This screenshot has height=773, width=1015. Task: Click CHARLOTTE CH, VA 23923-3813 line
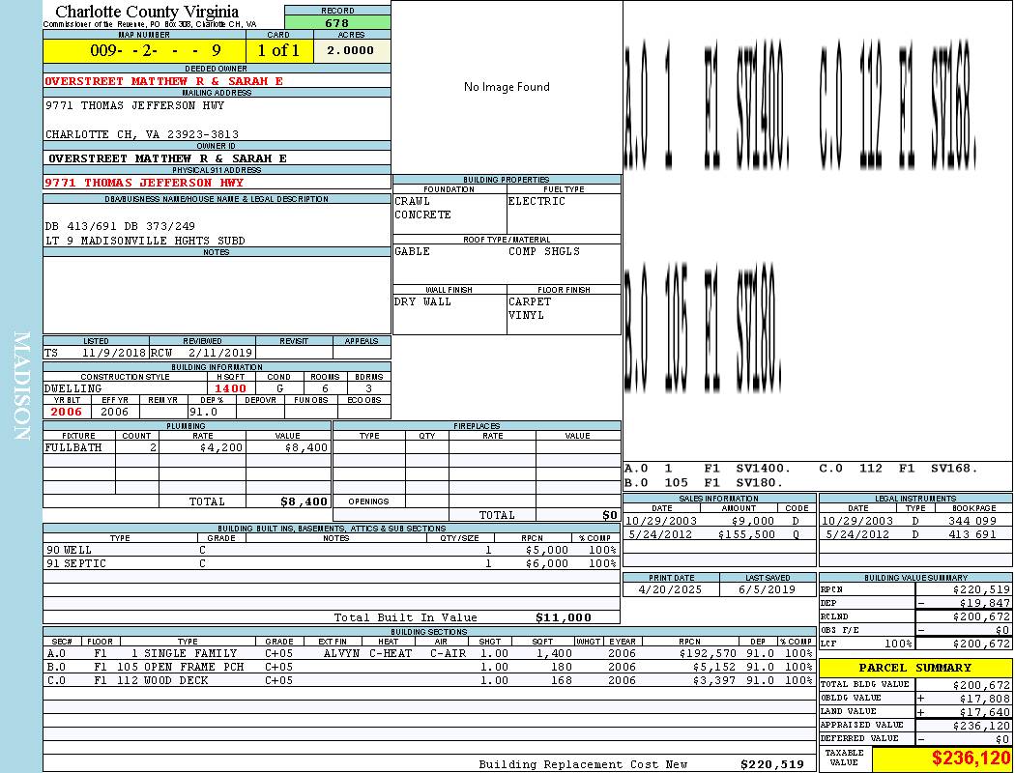pyautogui.click(x=142, y=134)
